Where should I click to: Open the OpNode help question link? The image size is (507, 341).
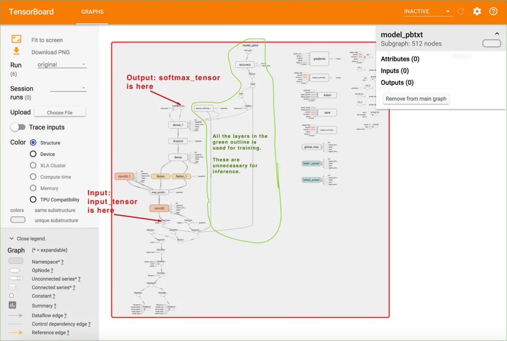pos(51,270)
